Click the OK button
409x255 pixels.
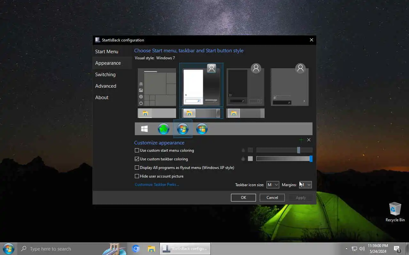(243, 197)
